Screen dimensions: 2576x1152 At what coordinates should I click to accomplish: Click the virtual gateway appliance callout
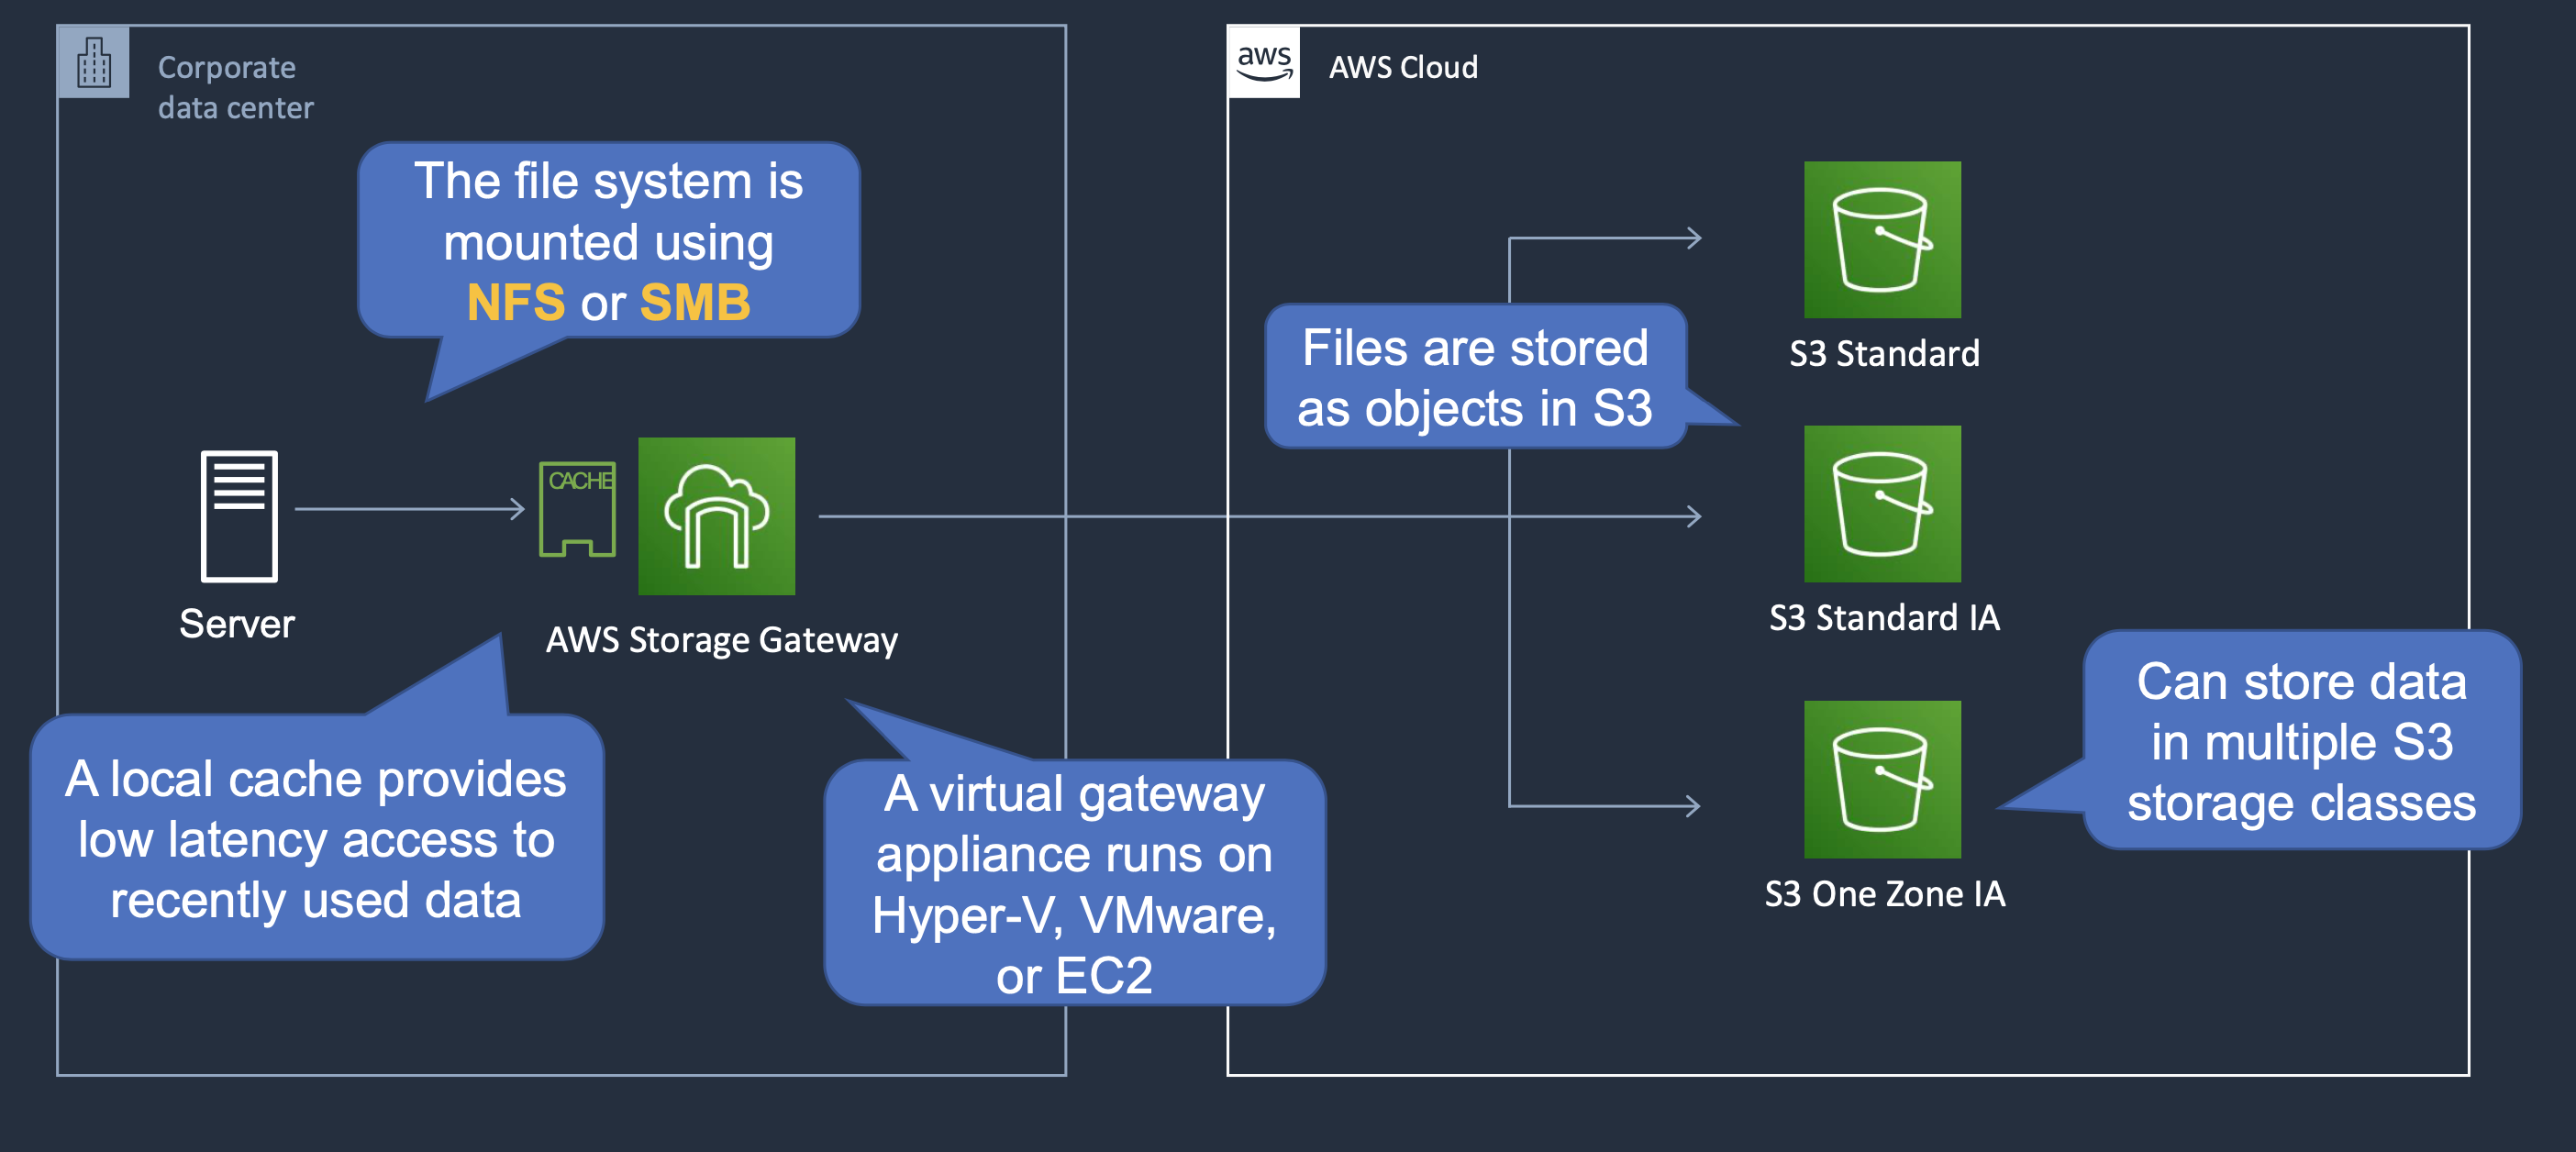1074,884
